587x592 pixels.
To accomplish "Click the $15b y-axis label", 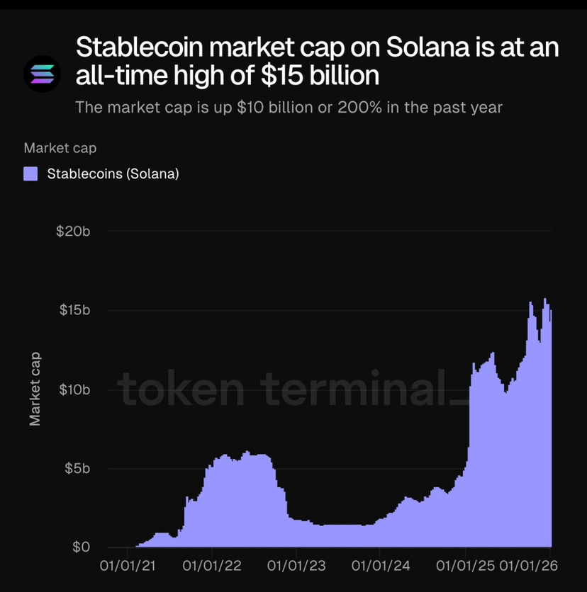I will 73,310.
